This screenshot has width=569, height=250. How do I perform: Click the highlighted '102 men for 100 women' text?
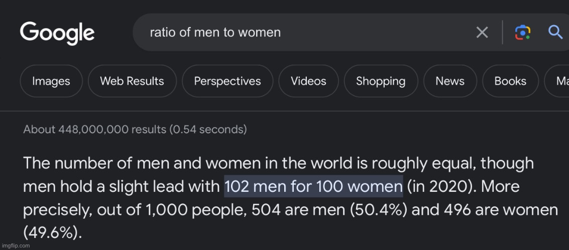point(313,186)
